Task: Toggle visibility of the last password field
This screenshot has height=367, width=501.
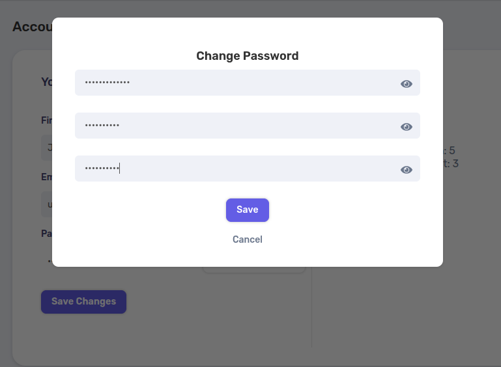Action: [406, 170]
